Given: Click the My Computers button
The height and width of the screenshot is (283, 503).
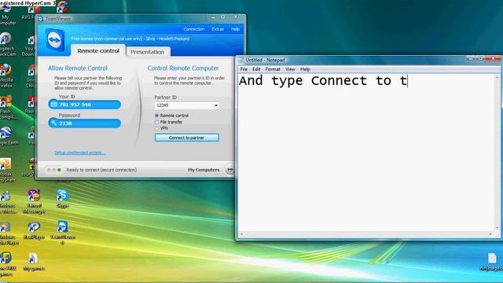Looking at the screenshot, I should tap(204, 170).
